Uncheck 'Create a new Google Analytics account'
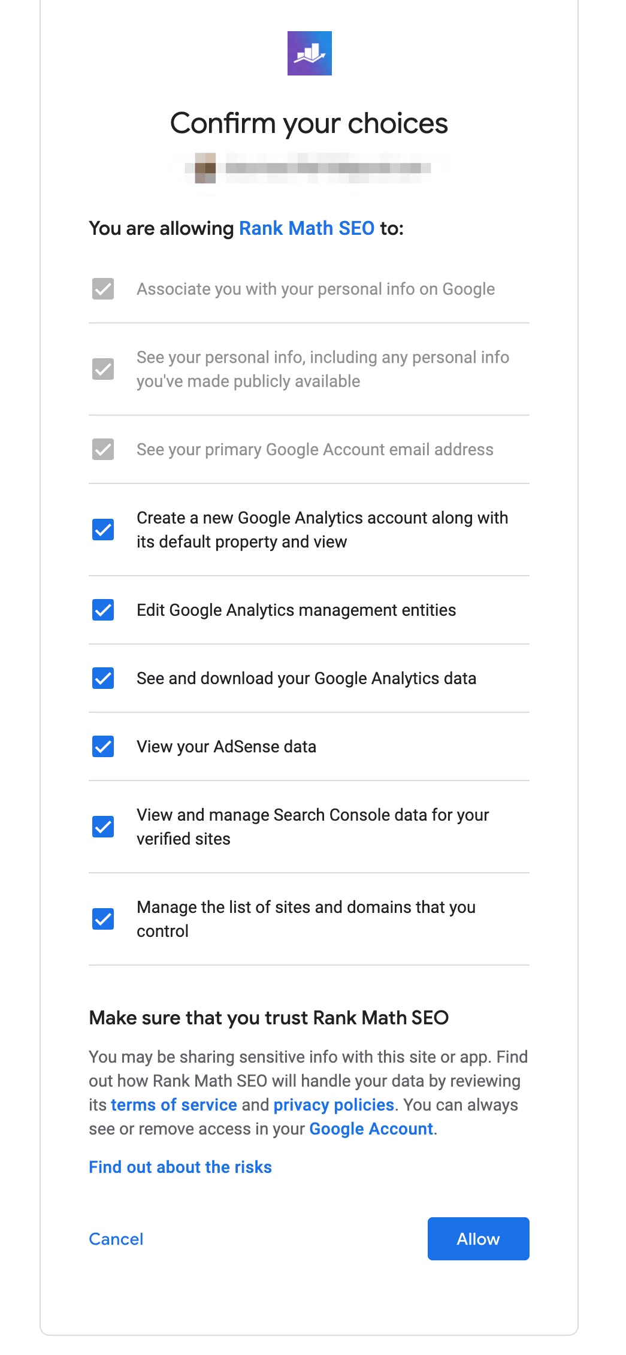 pyautogui.click(x=103, y=530)
